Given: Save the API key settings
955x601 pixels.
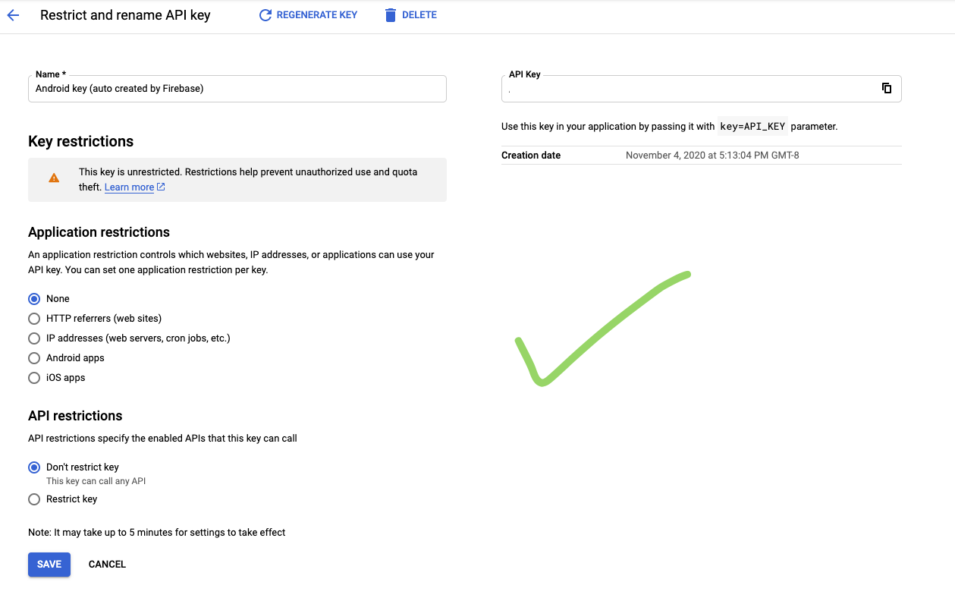Looking at the screenshot, I should click(49, 565).
